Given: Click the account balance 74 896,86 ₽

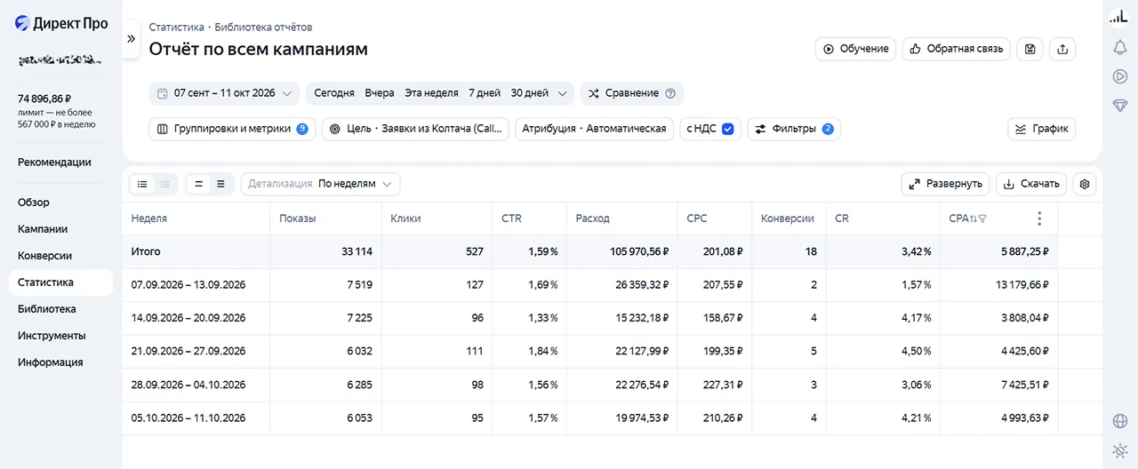Looking at the screenshot, I should point(44,99).
